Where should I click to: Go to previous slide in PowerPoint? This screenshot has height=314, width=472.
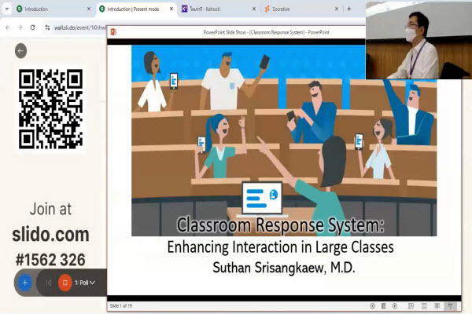click(x=372, y=306)
